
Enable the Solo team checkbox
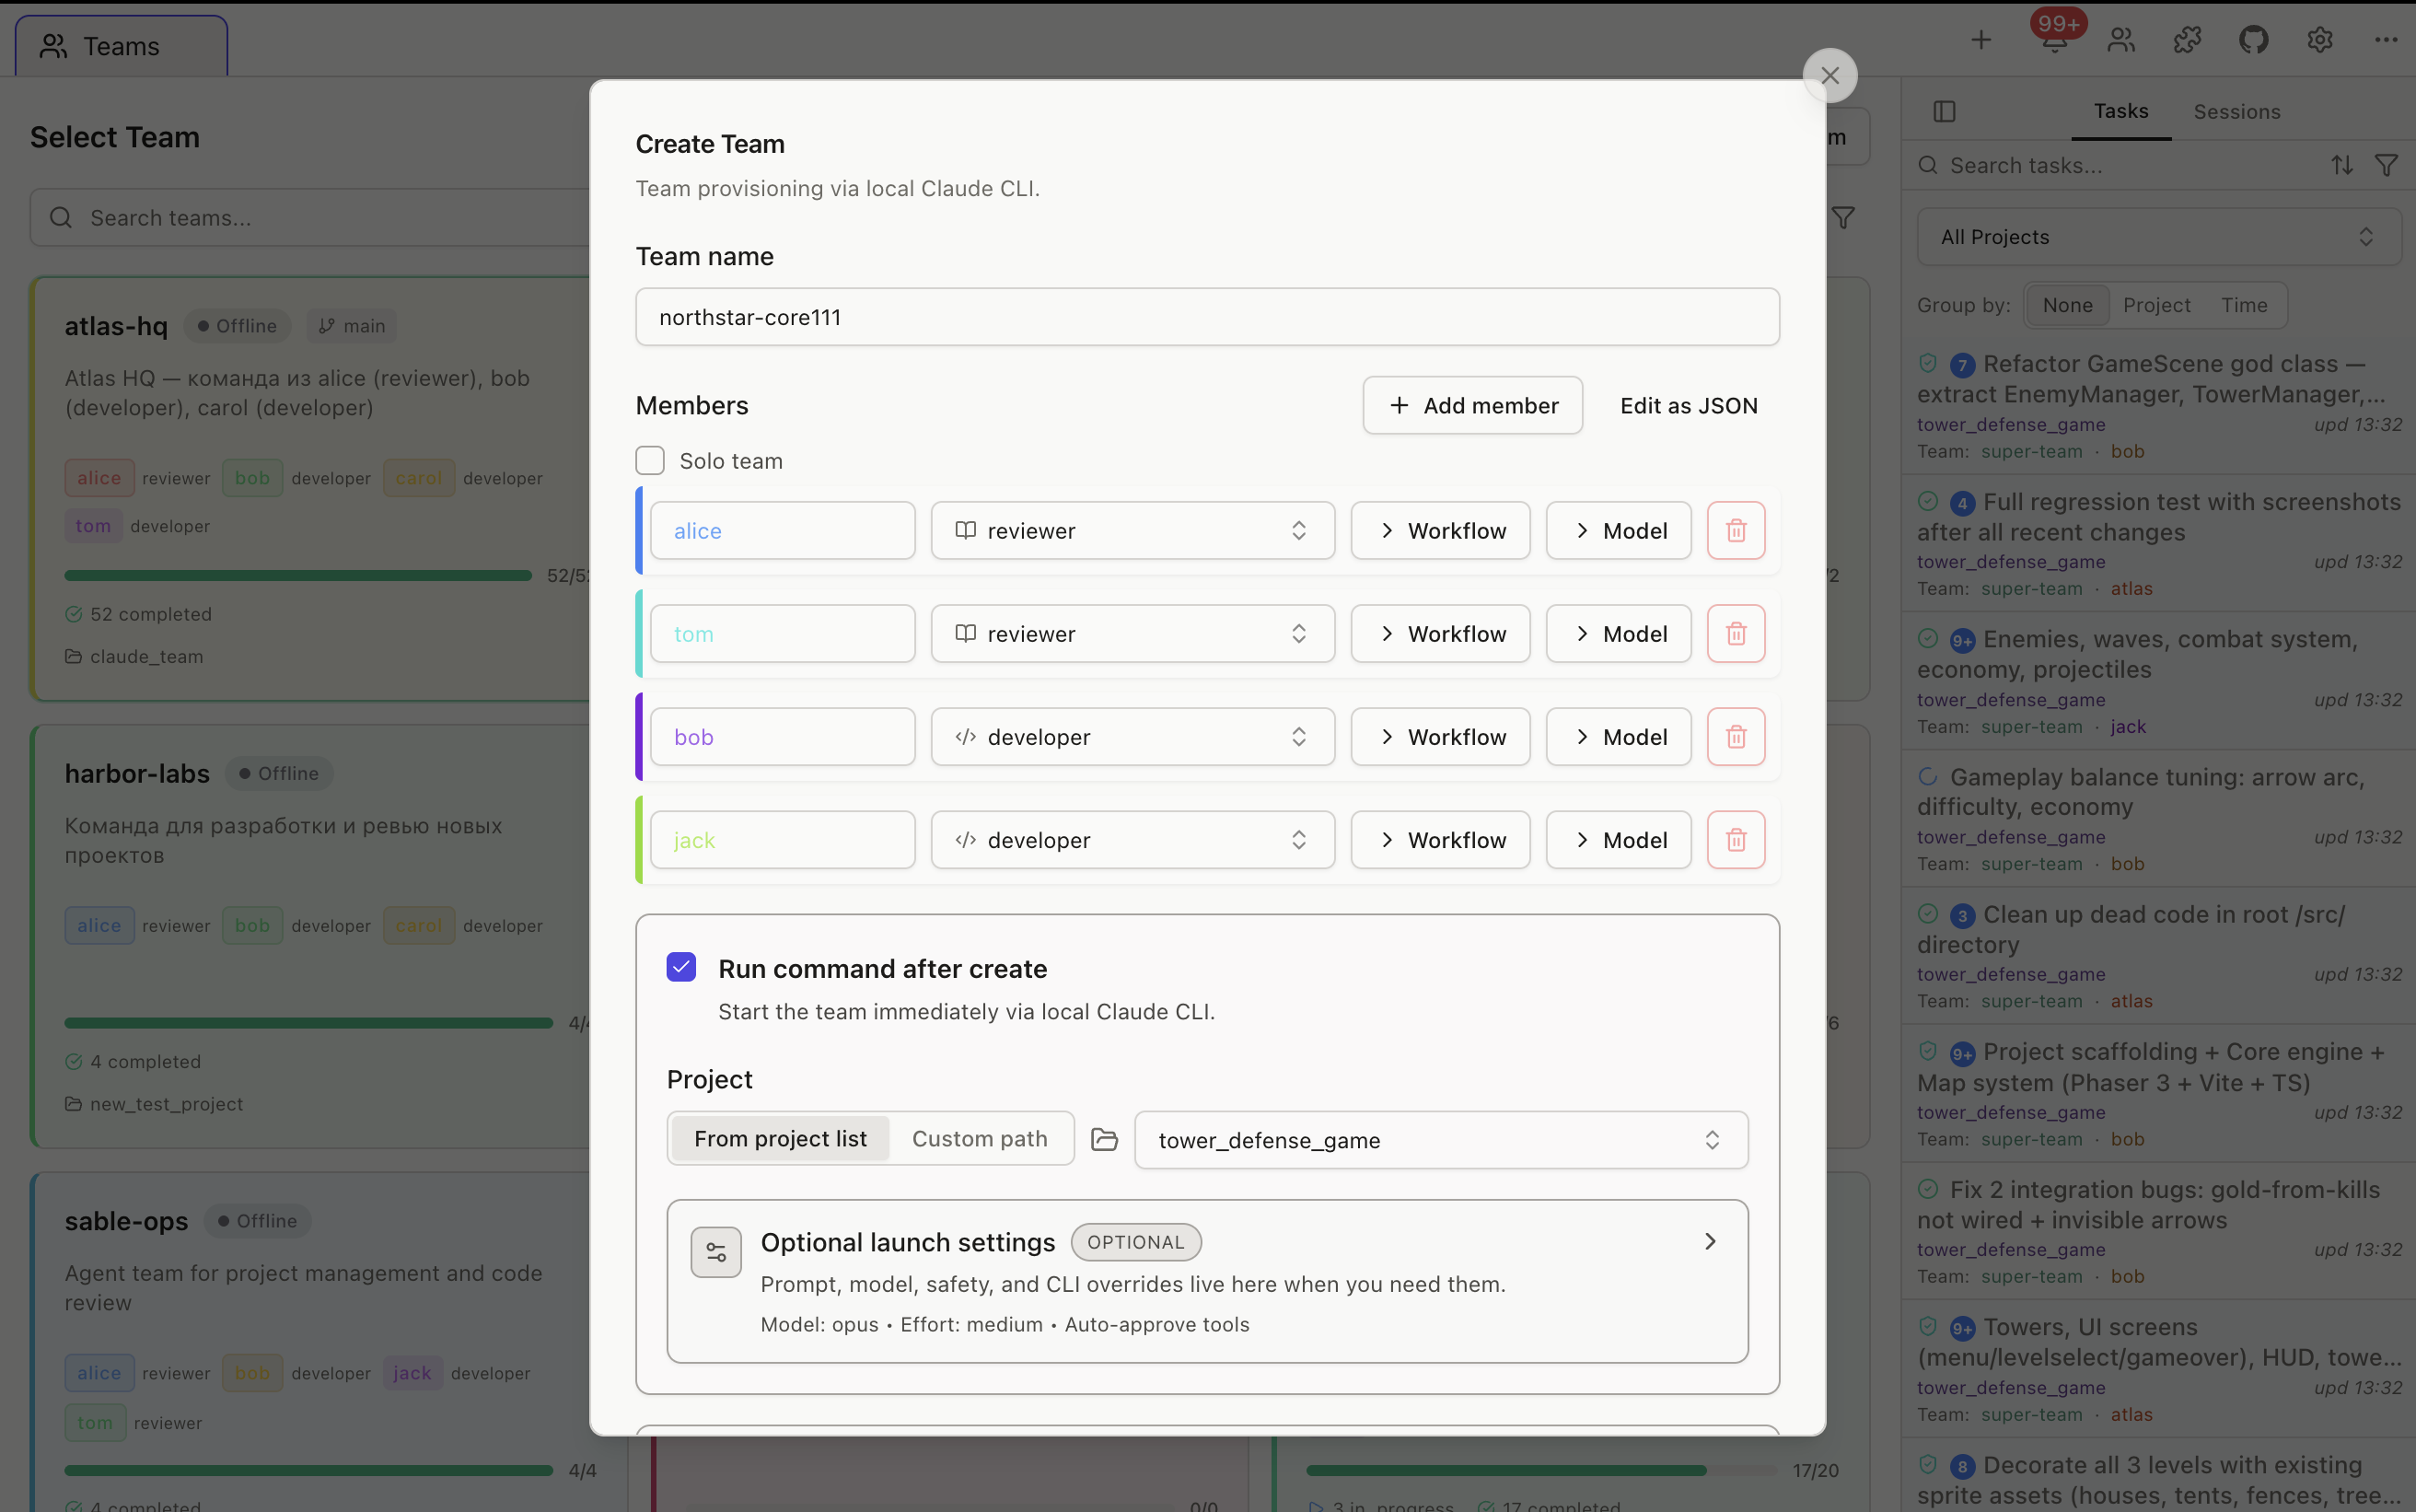(x=650, y=460)
